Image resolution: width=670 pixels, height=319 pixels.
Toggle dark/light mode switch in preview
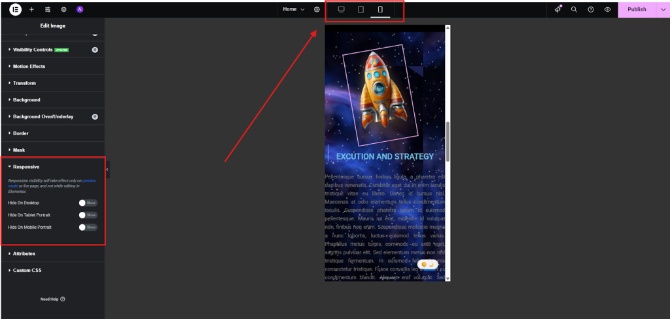(427, 264)
